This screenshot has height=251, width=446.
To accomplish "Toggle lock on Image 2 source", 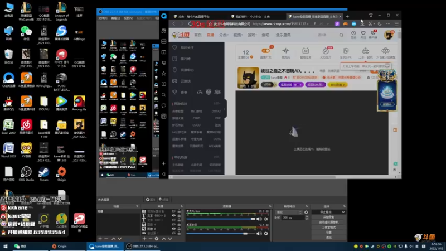I will point(179,229).
